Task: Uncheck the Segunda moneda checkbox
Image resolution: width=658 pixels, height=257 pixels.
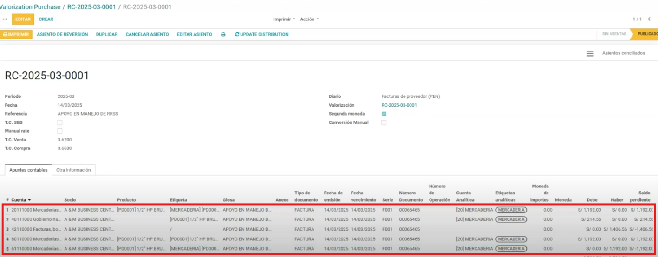Action: click(x=384, y=114)
